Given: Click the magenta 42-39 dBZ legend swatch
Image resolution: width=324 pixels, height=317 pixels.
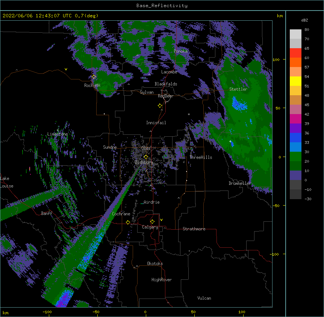Looking at the screenshot, I should click(295, 119).
